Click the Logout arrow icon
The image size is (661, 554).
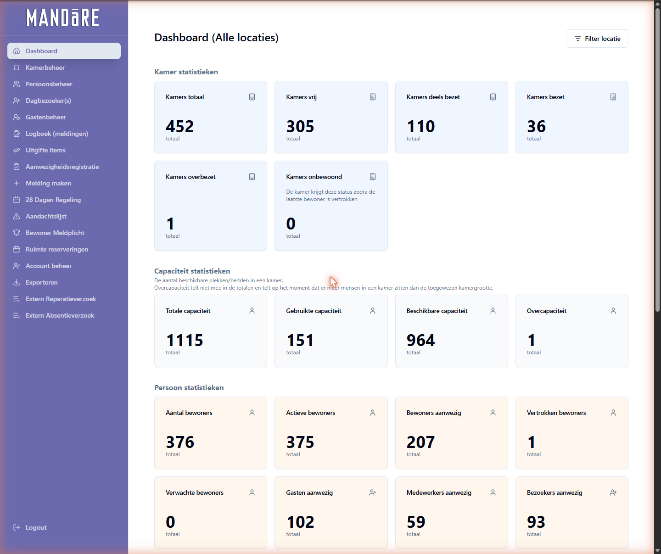pyautogui.click(x=17, y=527)
